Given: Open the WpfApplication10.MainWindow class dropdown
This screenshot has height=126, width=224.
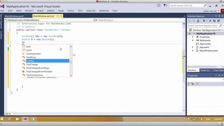Looking at the screenshot, I should point(93,20).
